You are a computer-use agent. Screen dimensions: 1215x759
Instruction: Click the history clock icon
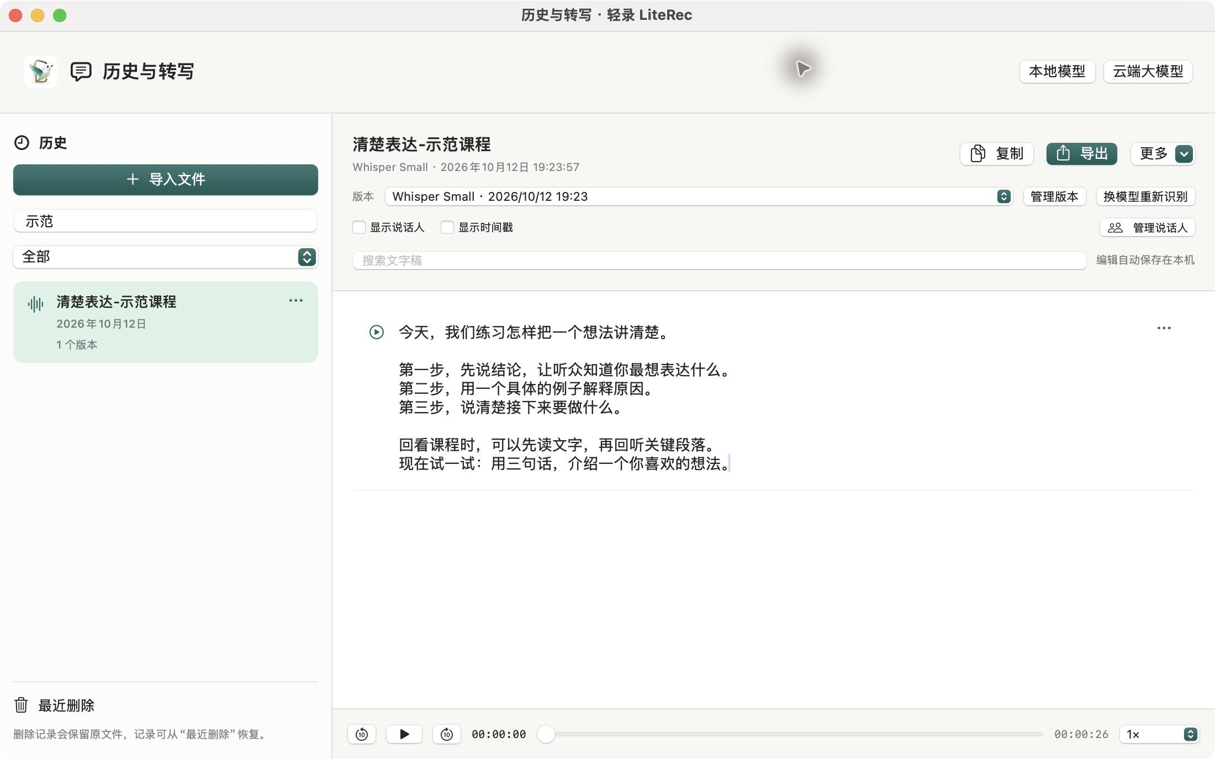pyautogui.click(x=22, y=143)
